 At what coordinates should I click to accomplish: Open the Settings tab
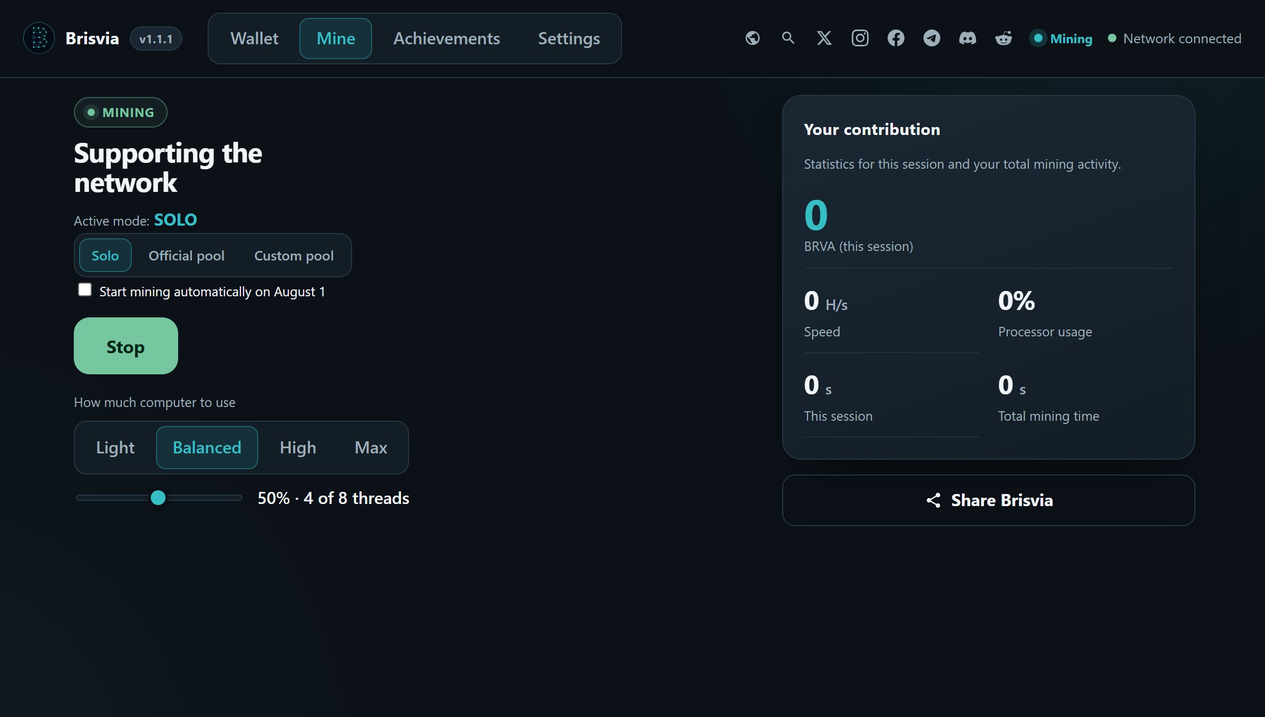tap(569, 38)
